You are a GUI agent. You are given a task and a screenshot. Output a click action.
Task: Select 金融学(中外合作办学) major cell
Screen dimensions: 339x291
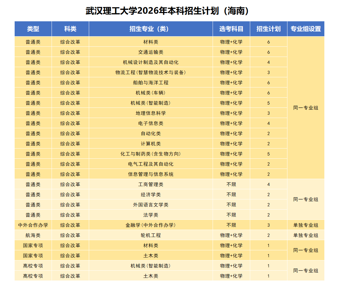(151, 225)
